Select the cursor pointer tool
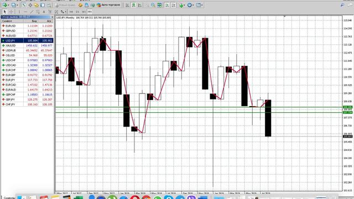 click(4, 12)
